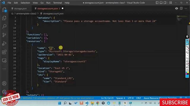Toggle the Primary Side Bar layout button
This screenshot has height=106, width=190.
[157, 3]
